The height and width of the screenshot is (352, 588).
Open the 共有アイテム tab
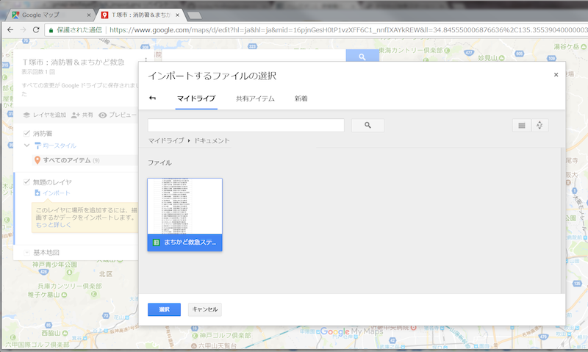[x=255, y=98]
